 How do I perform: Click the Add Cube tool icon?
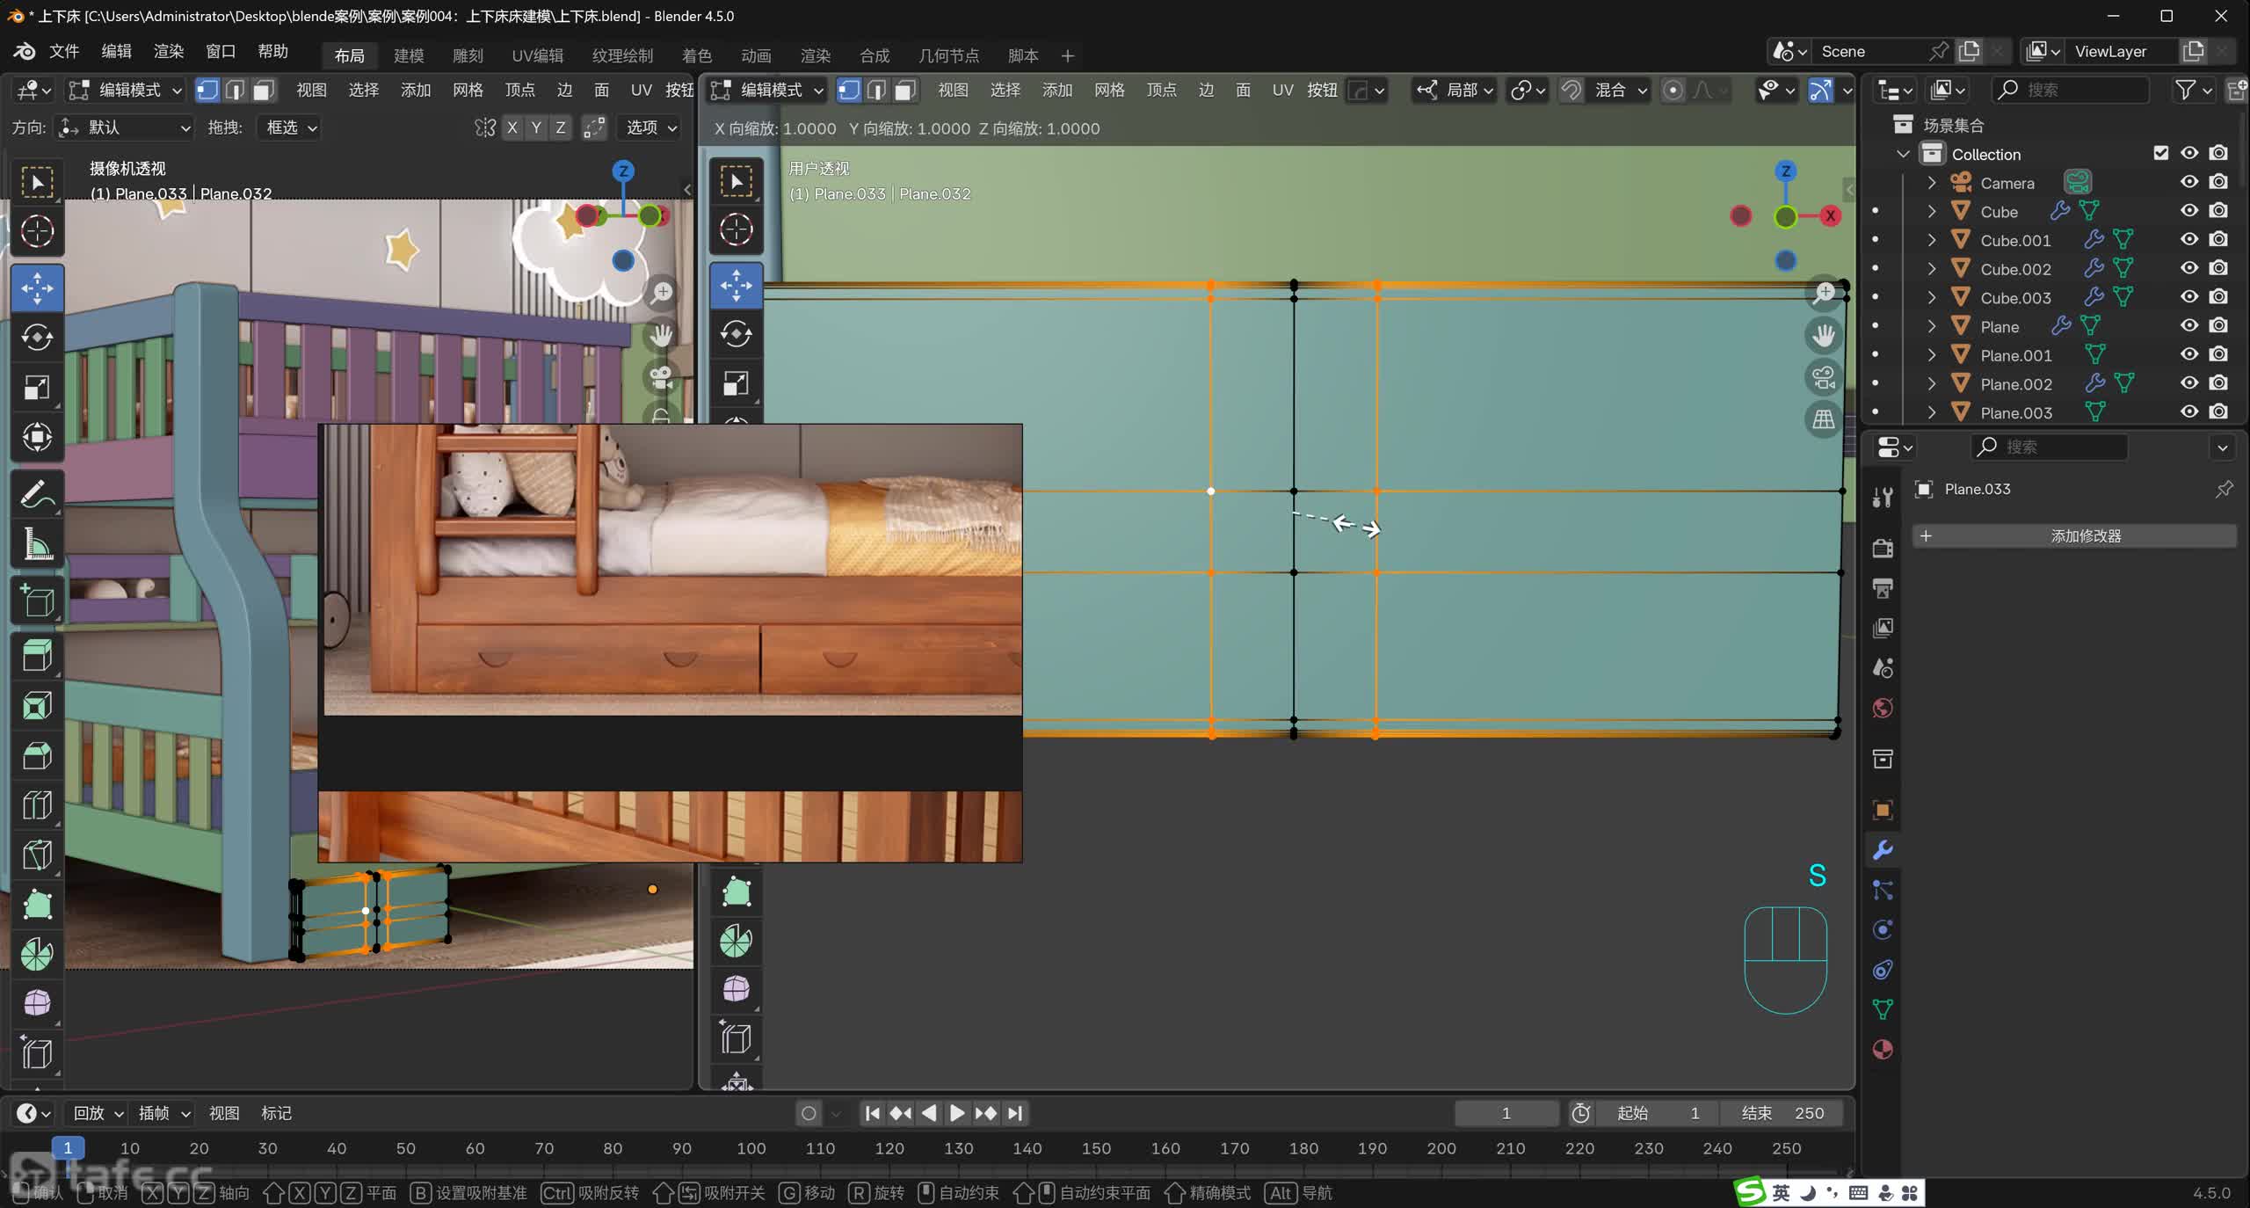37,601
